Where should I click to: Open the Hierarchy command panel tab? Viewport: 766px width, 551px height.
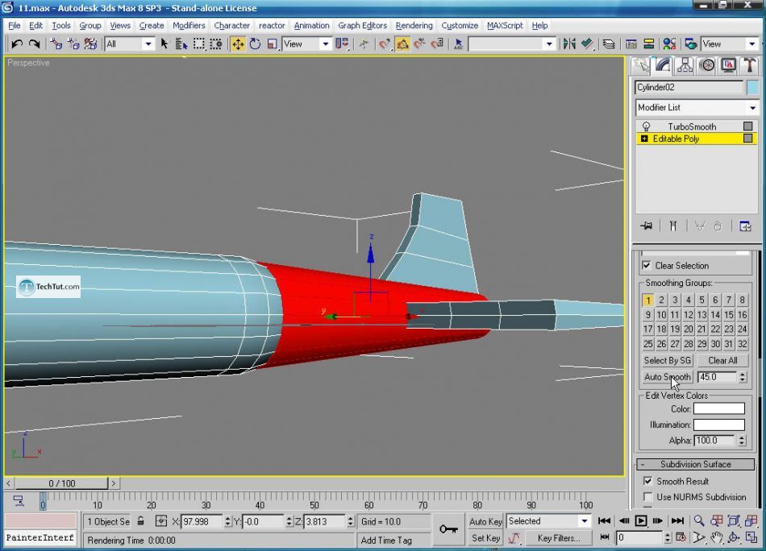point(685,66)
